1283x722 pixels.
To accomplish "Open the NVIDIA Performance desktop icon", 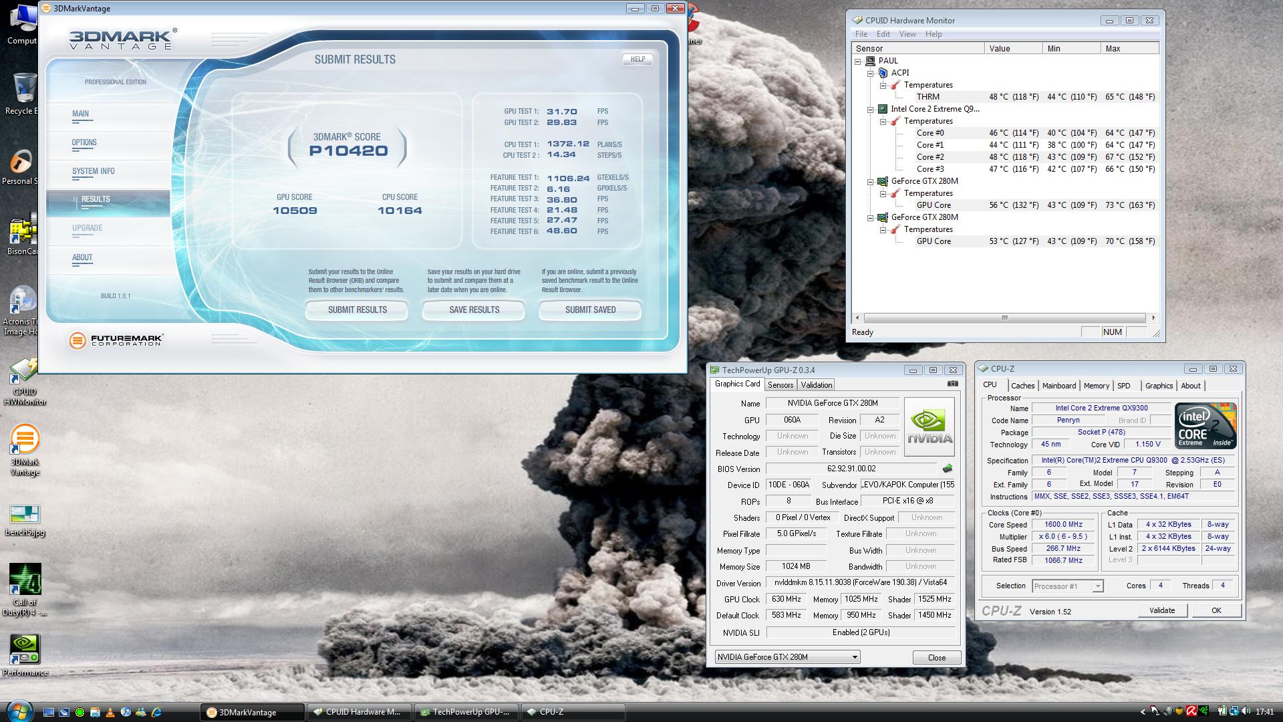I will pyautogui.click(x=25, y=655).
